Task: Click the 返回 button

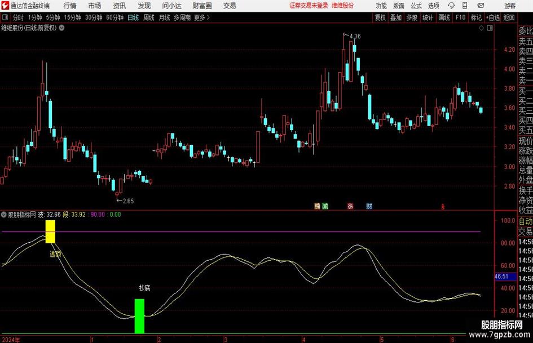Action: click(x=509, y=17)
